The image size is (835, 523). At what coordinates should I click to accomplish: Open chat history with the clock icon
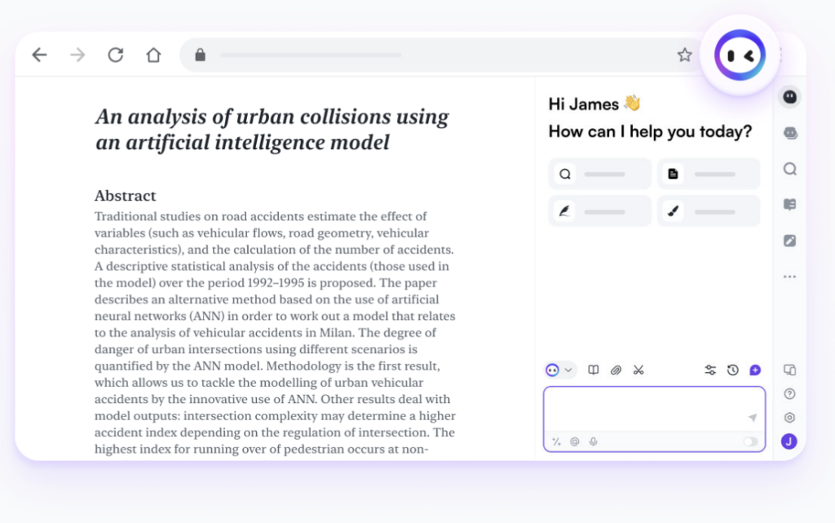(733, 370)
